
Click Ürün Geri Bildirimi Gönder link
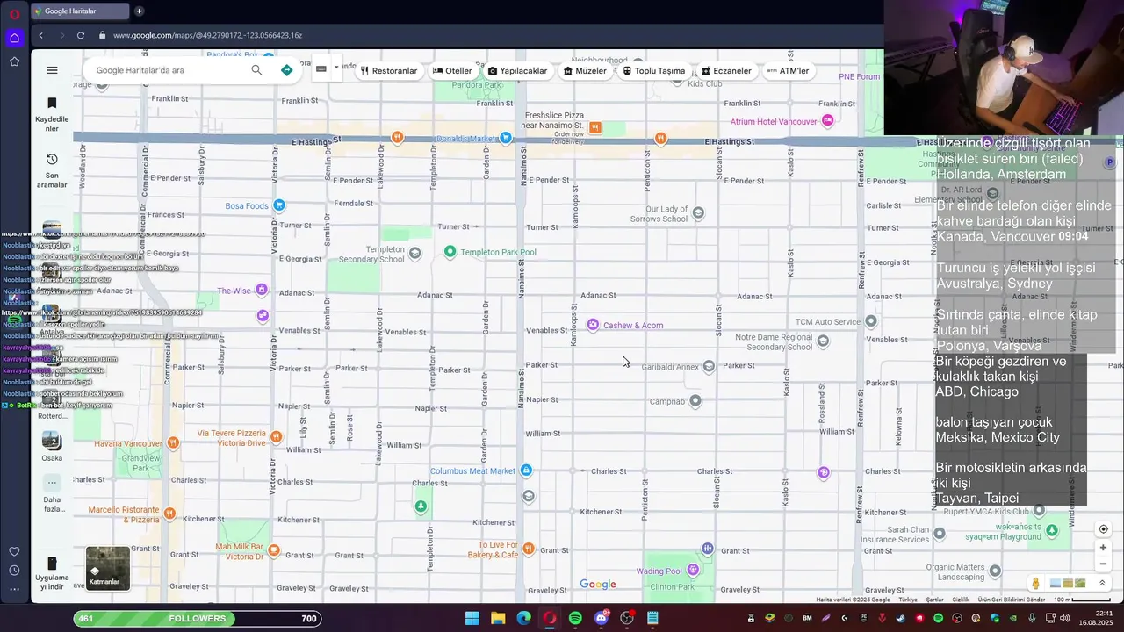pyautogui.click(x=1012, y=600)
